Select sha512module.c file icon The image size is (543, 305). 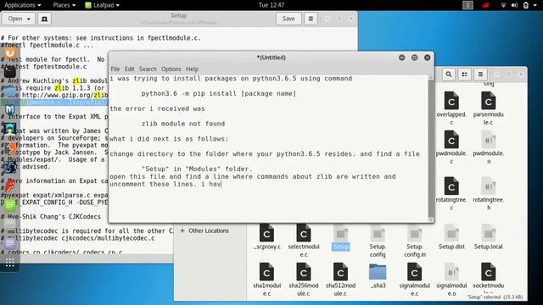tap(340, 272)
